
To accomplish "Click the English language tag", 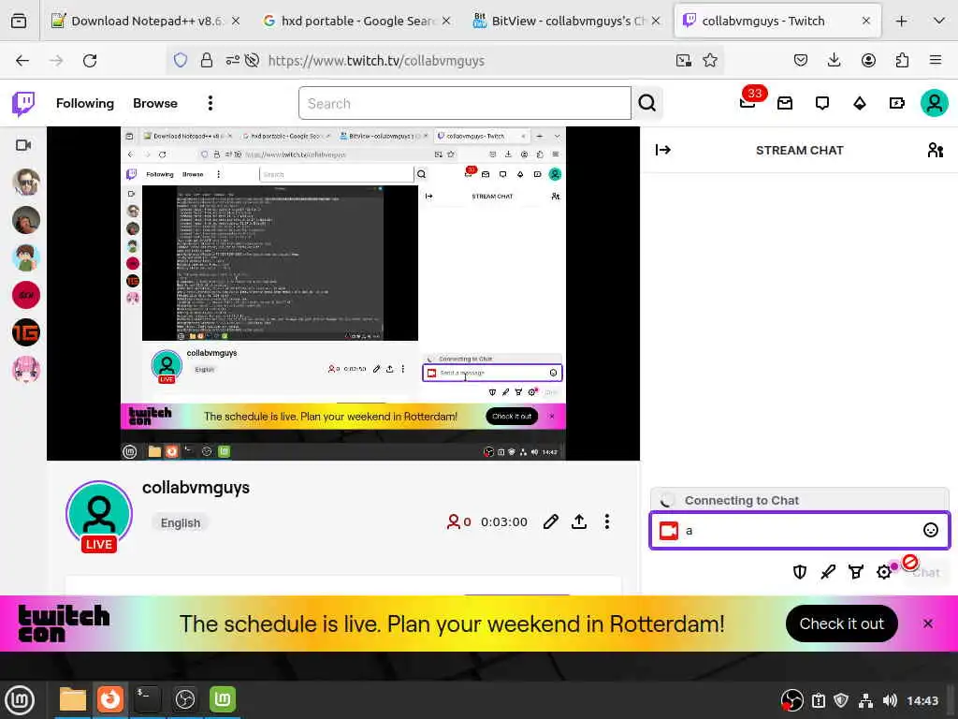I will tap(181, 522).
